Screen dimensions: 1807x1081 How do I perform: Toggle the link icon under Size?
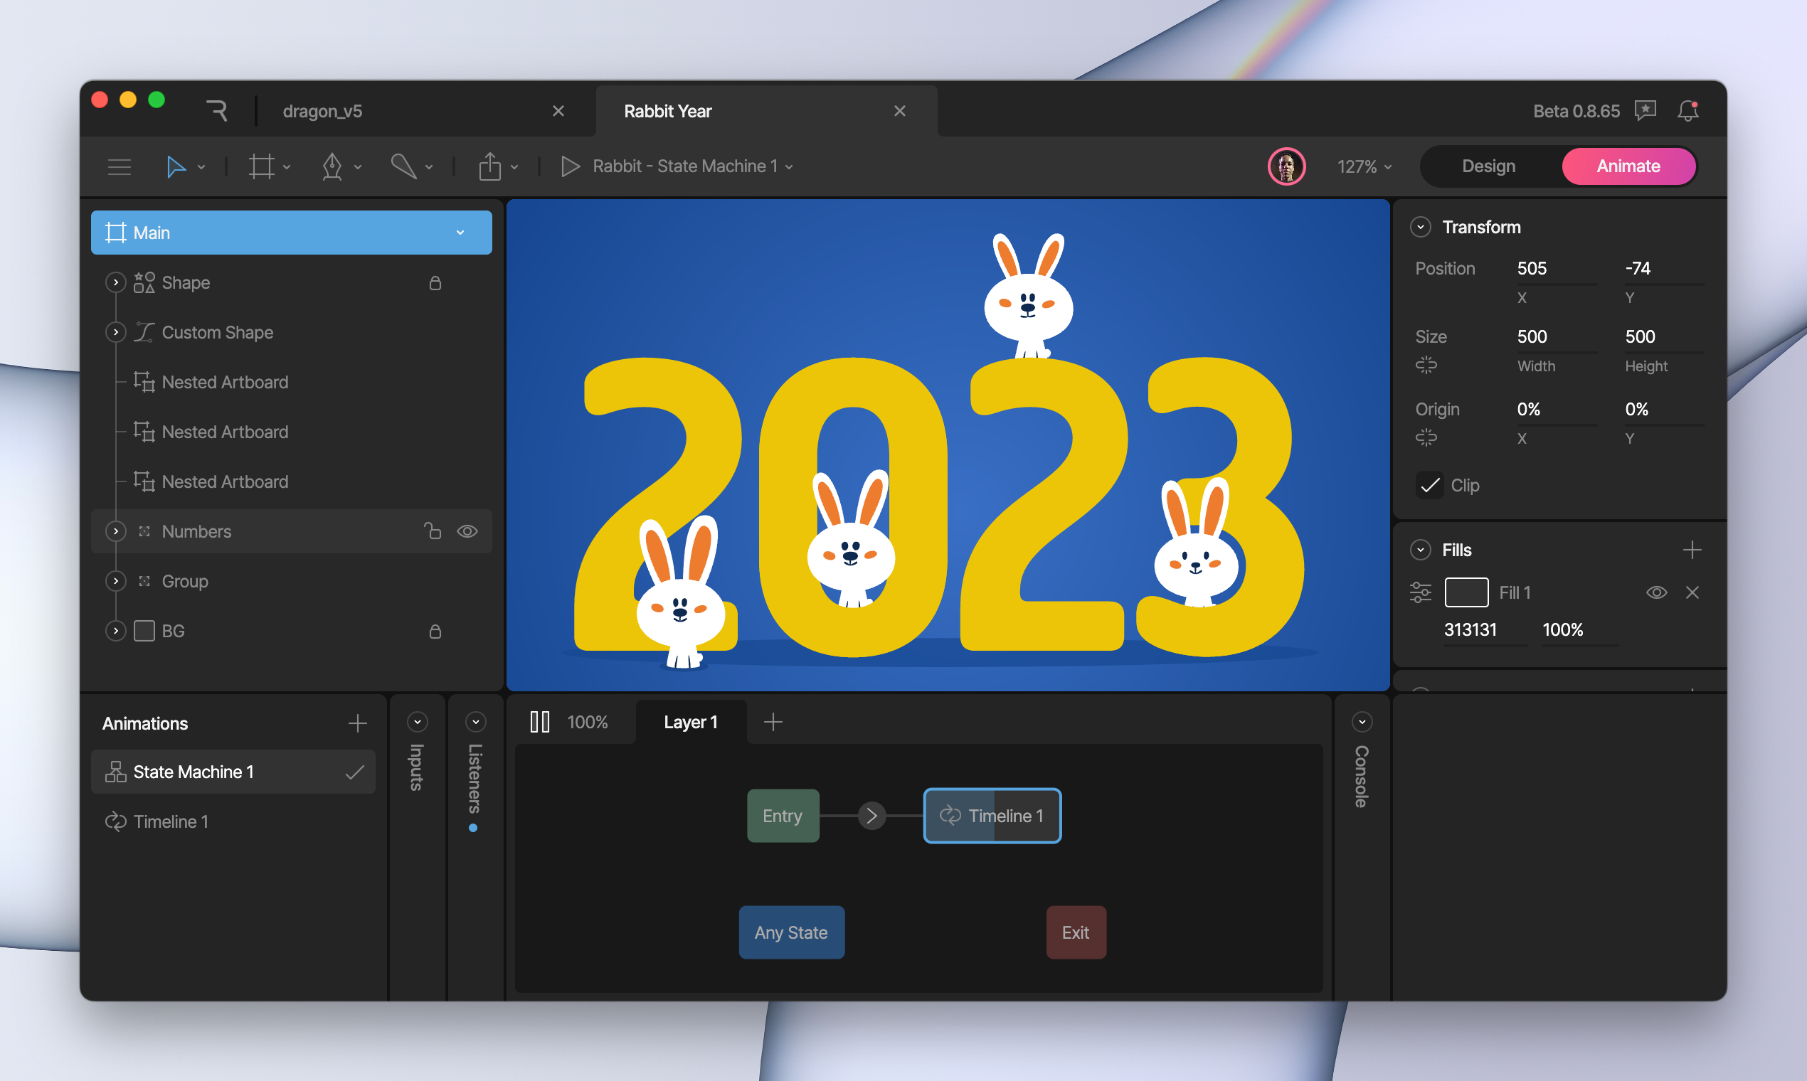point(1426,365)
